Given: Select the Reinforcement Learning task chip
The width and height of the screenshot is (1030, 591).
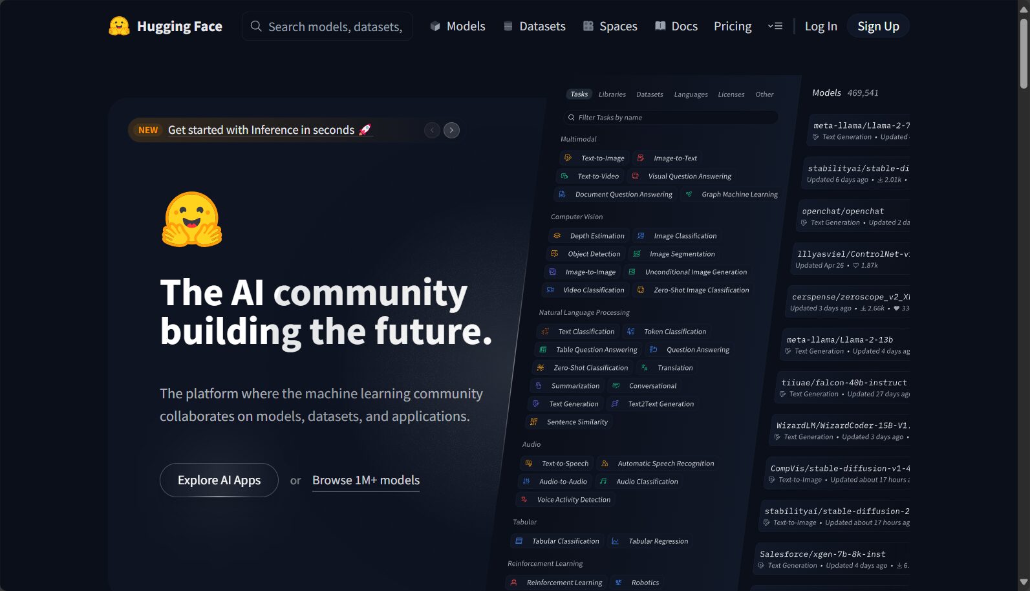Looking at the screenshot, I should pyautogui.click(x=556, y=582).
